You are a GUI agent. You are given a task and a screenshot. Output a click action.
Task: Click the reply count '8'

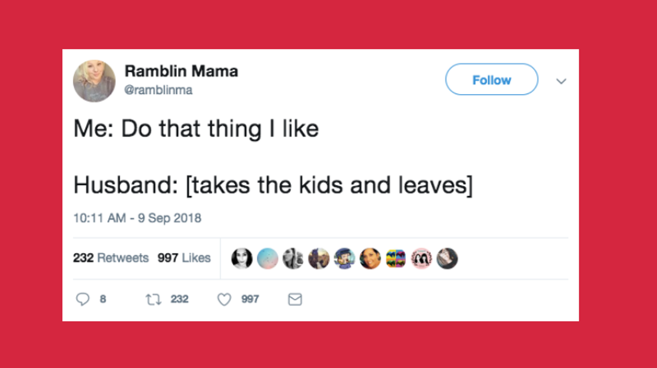[102, 300]
